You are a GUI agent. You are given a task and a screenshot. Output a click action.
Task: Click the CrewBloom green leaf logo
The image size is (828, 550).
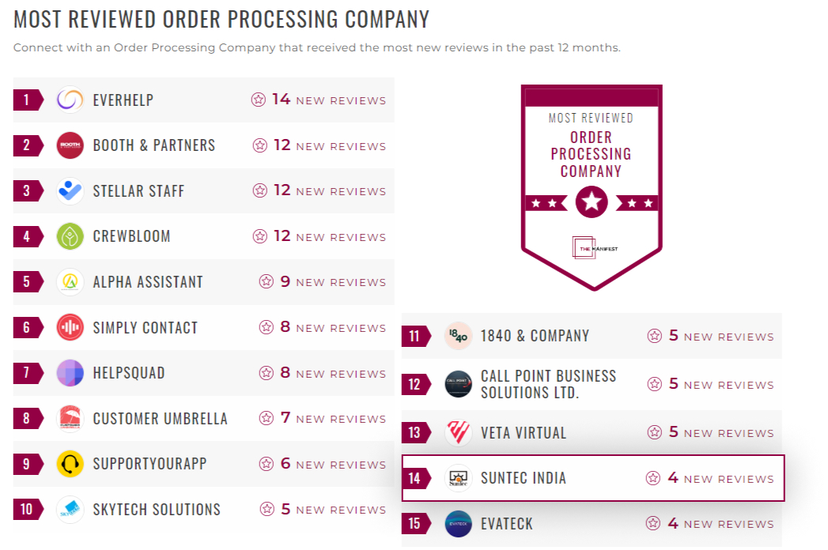tap(70, 236)
